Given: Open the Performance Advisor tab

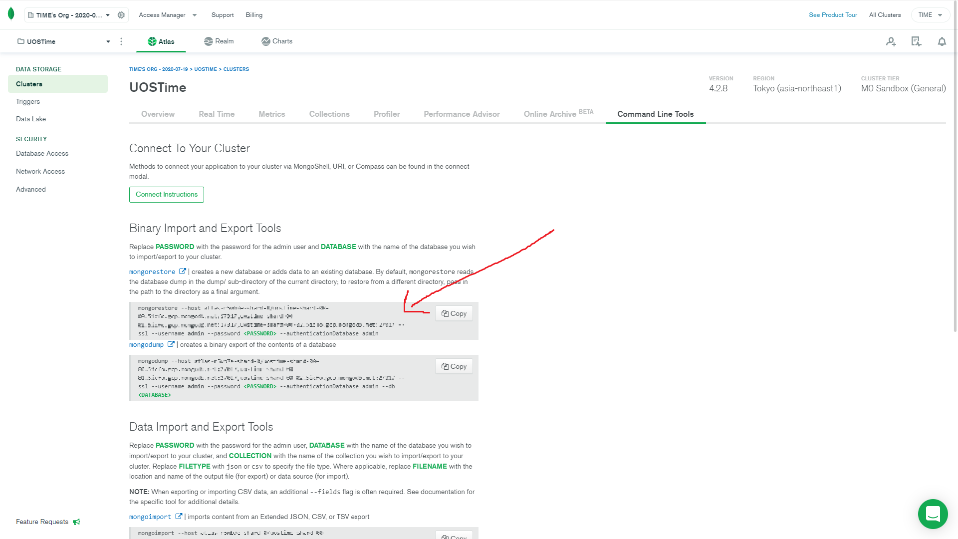Looking at the screenshot, I should point(462,114).
